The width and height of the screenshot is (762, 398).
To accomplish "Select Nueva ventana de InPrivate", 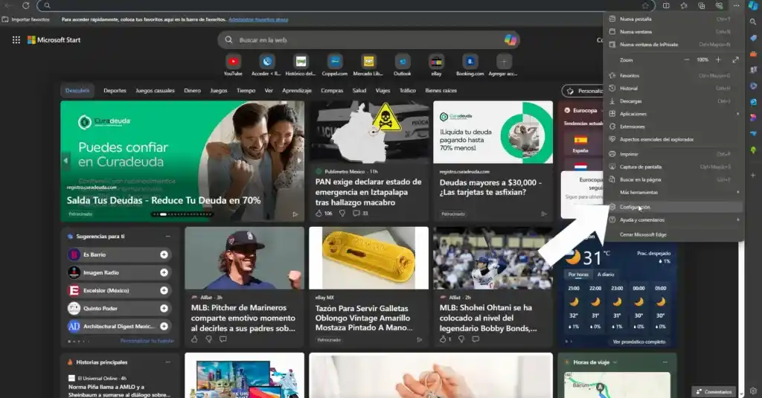I will [673, 44].
